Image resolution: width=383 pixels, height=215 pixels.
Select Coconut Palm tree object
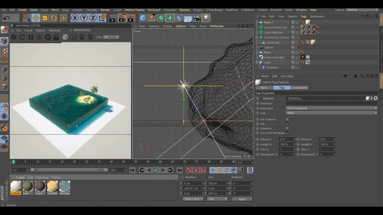pyautogui.click(x=275, y=27)
